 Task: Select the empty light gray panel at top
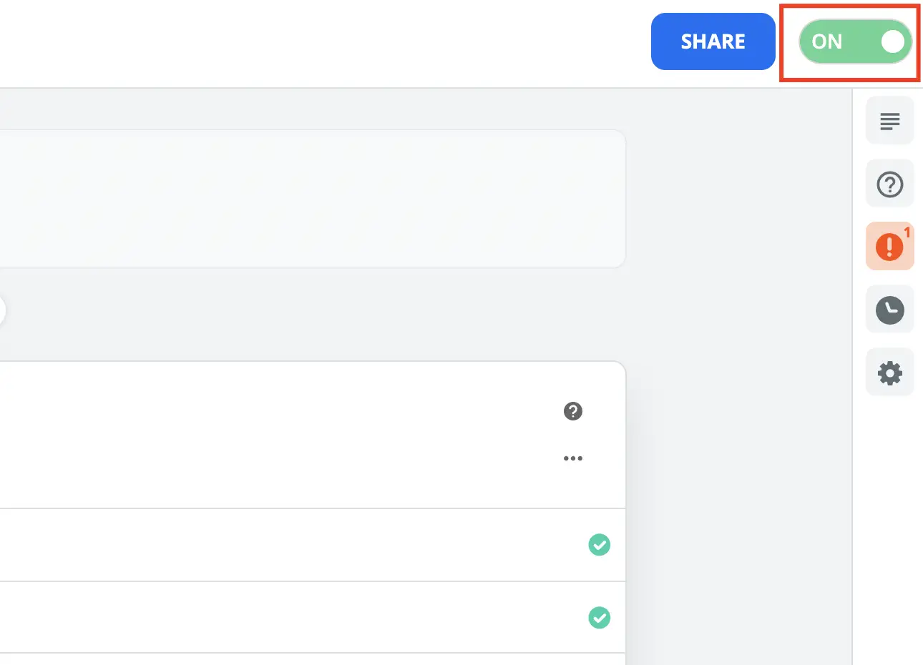point(311,199)
